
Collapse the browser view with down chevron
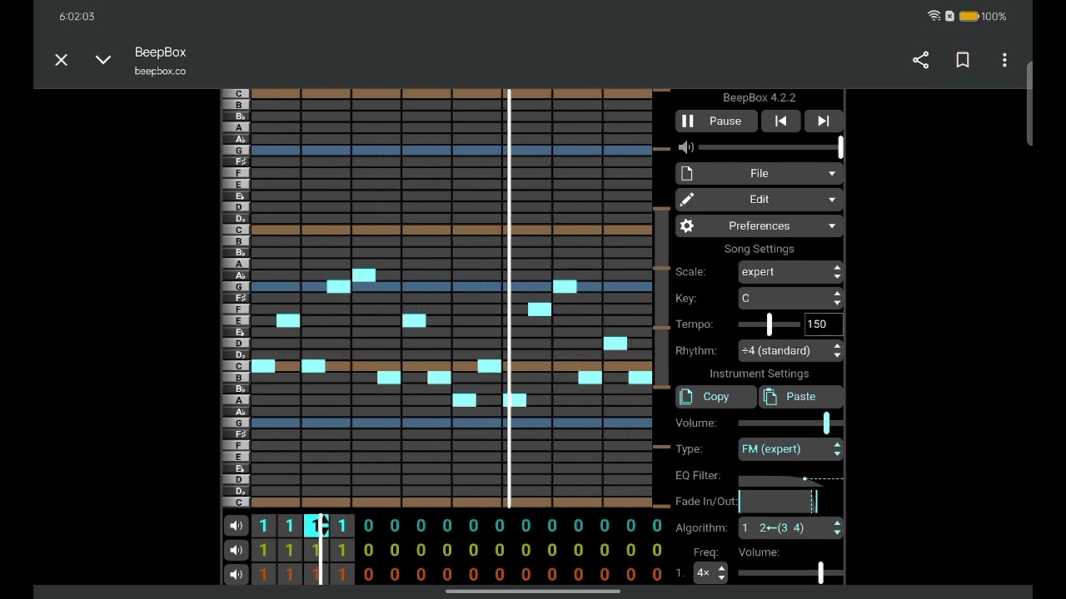tap(103, 60)
